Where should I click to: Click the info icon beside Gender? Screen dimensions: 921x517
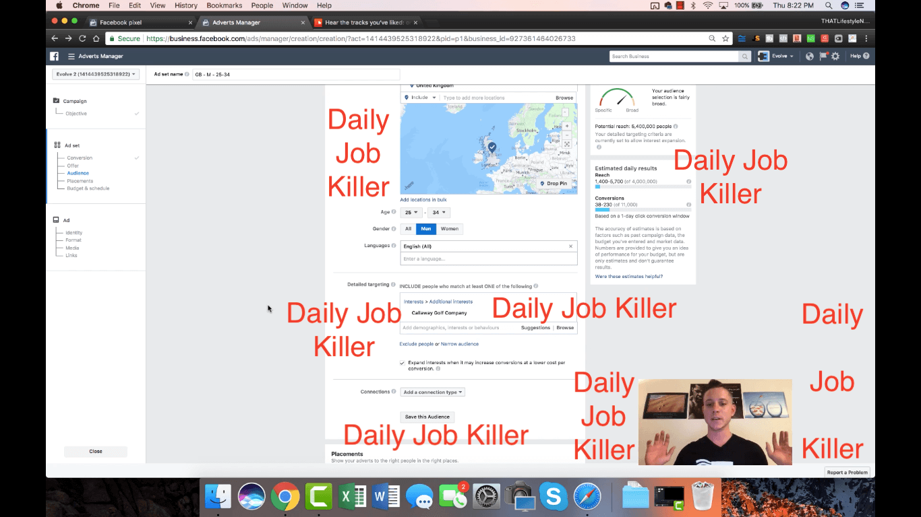[394, 229]
